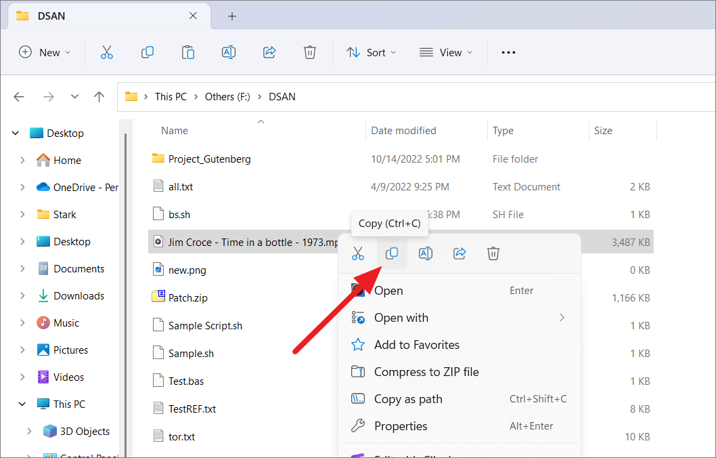
Task: Open the View dropdown
Action: pyautogui.click(x=446, y=53)
